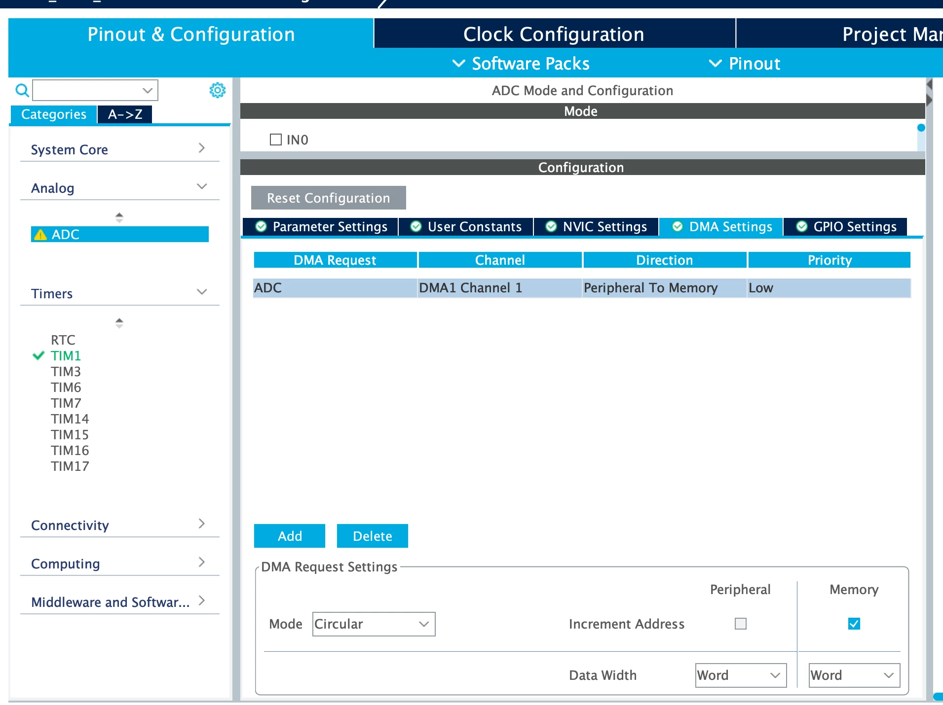The width and height of the screenshot is (943, 705).
Task: Select TIM15 in the Timers list
Action: (x=70, y=434)
